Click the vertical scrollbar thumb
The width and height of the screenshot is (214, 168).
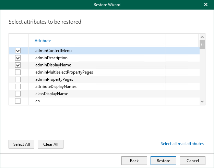coord(202,45)
